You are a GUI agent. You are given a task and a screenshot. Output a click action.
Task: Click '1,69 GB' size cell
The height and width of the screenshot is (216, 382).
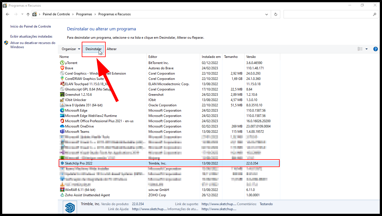[237, 79]
